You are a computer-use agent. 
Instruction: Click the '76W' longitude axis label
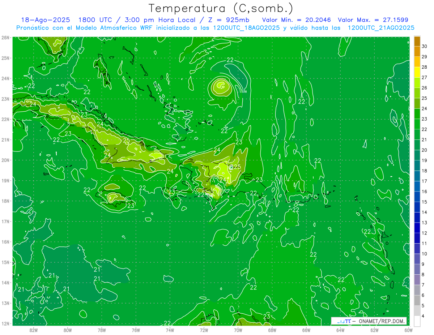(136, 330)
